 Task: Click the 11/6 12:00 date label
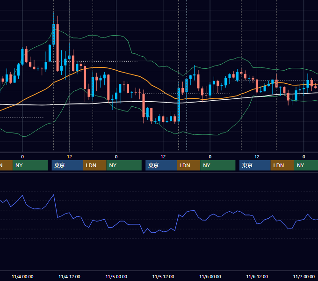pyautogui.click(x=257, y=276)
